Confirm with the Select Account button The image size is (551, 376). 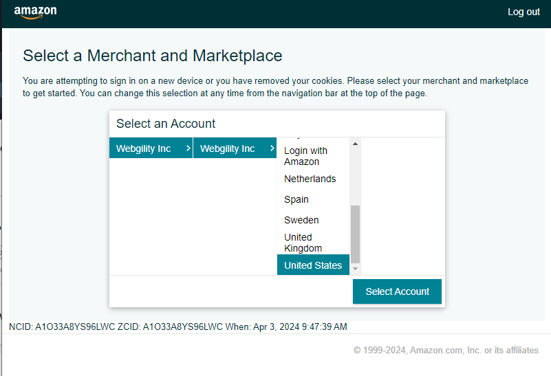coord(397,291)
